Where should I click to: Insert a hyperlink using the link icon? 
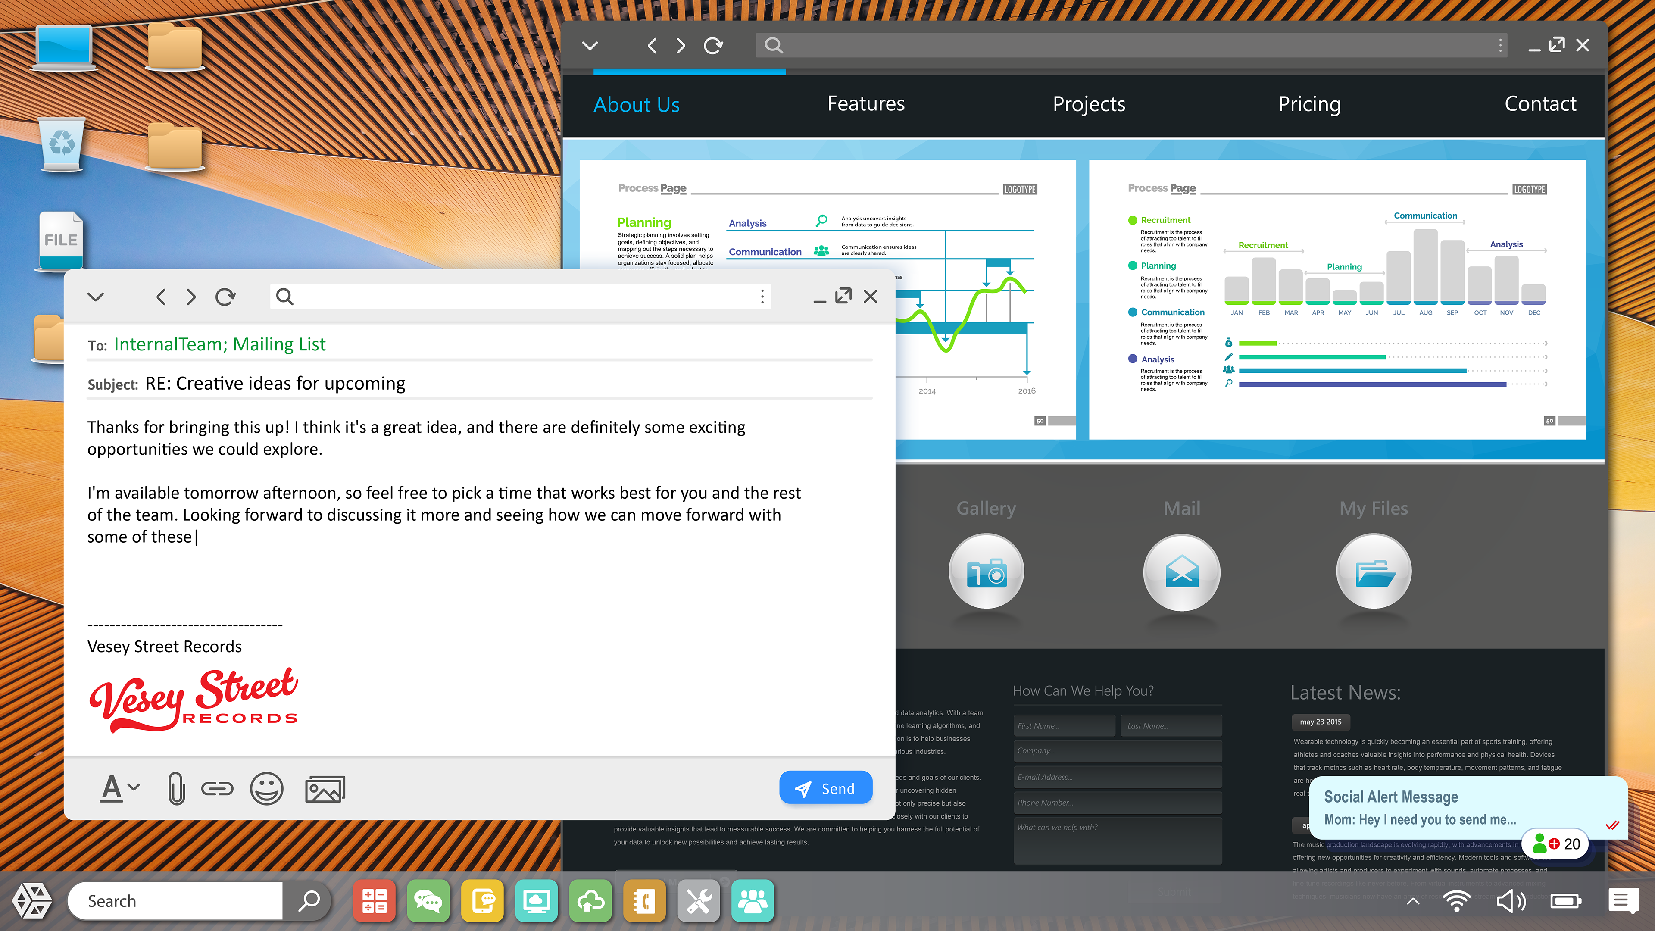click(x=217, y=789)
